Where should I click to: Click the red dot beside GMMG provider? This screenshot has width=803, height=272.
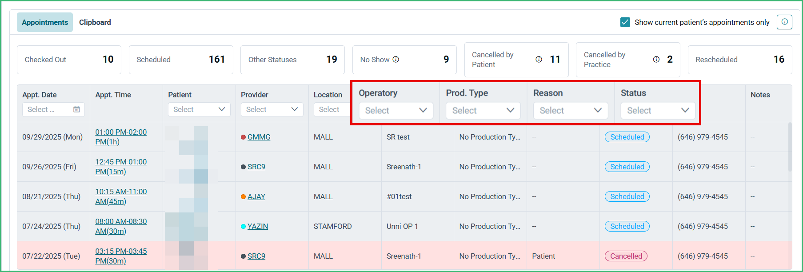coord(243,137)
